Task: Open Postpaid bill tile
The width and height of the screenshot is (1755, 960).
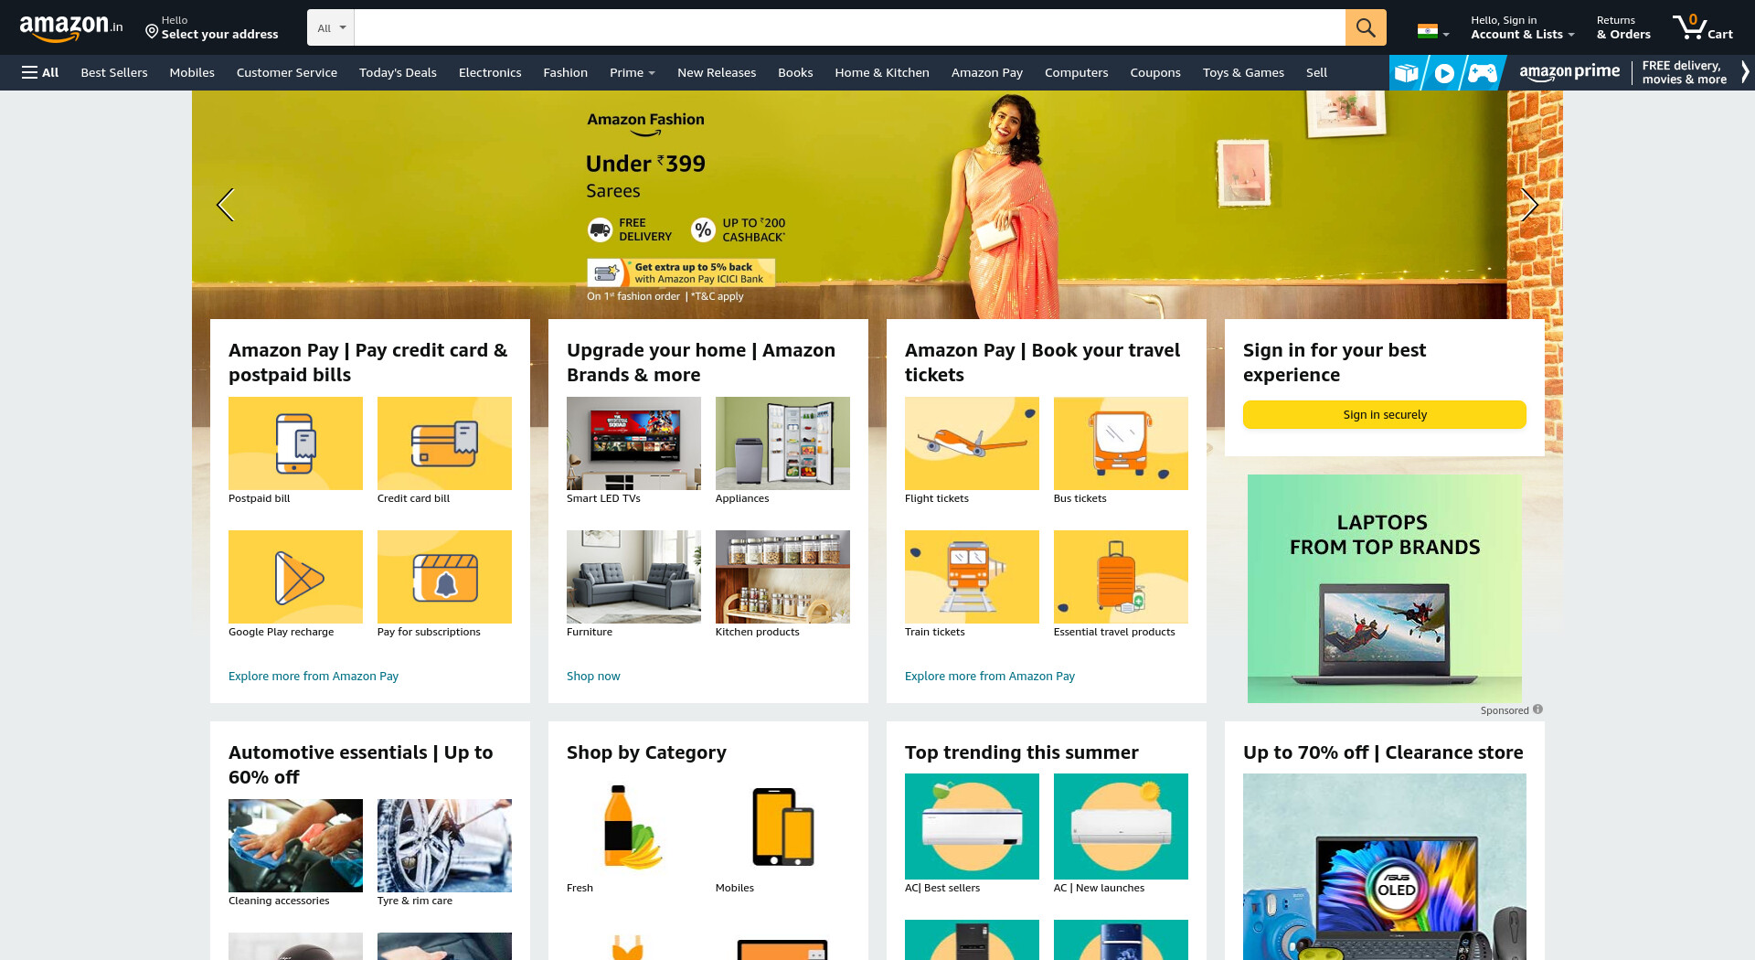Action: [295, 443]
